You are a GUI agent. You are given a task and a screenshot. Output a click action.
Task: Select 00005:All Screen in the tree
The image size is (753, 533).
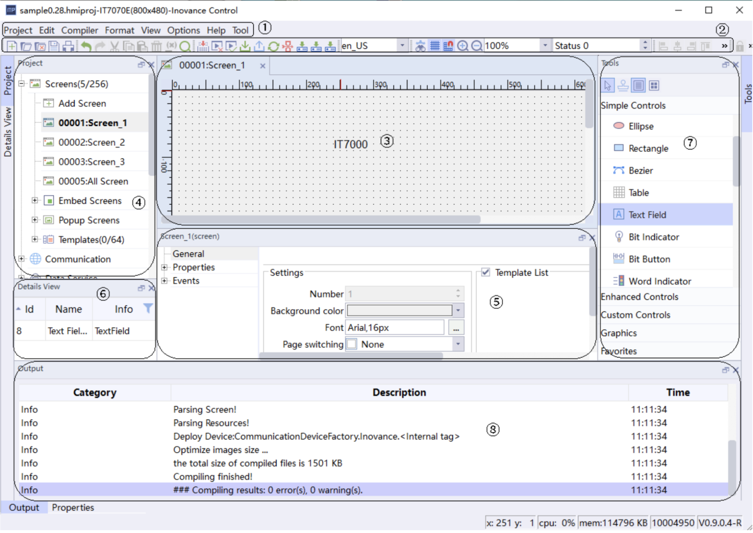coord(93,181)
